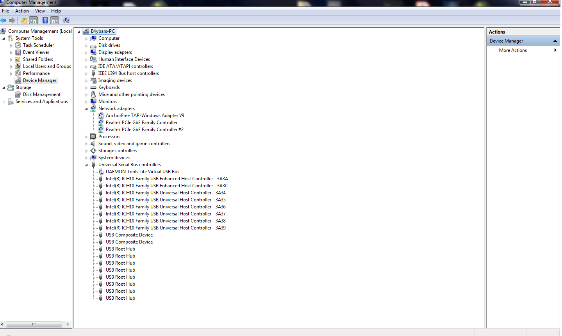562x336 pixels.
Task: Click the left pane horizontal scrollbar thumb
Action: (34, 324)
